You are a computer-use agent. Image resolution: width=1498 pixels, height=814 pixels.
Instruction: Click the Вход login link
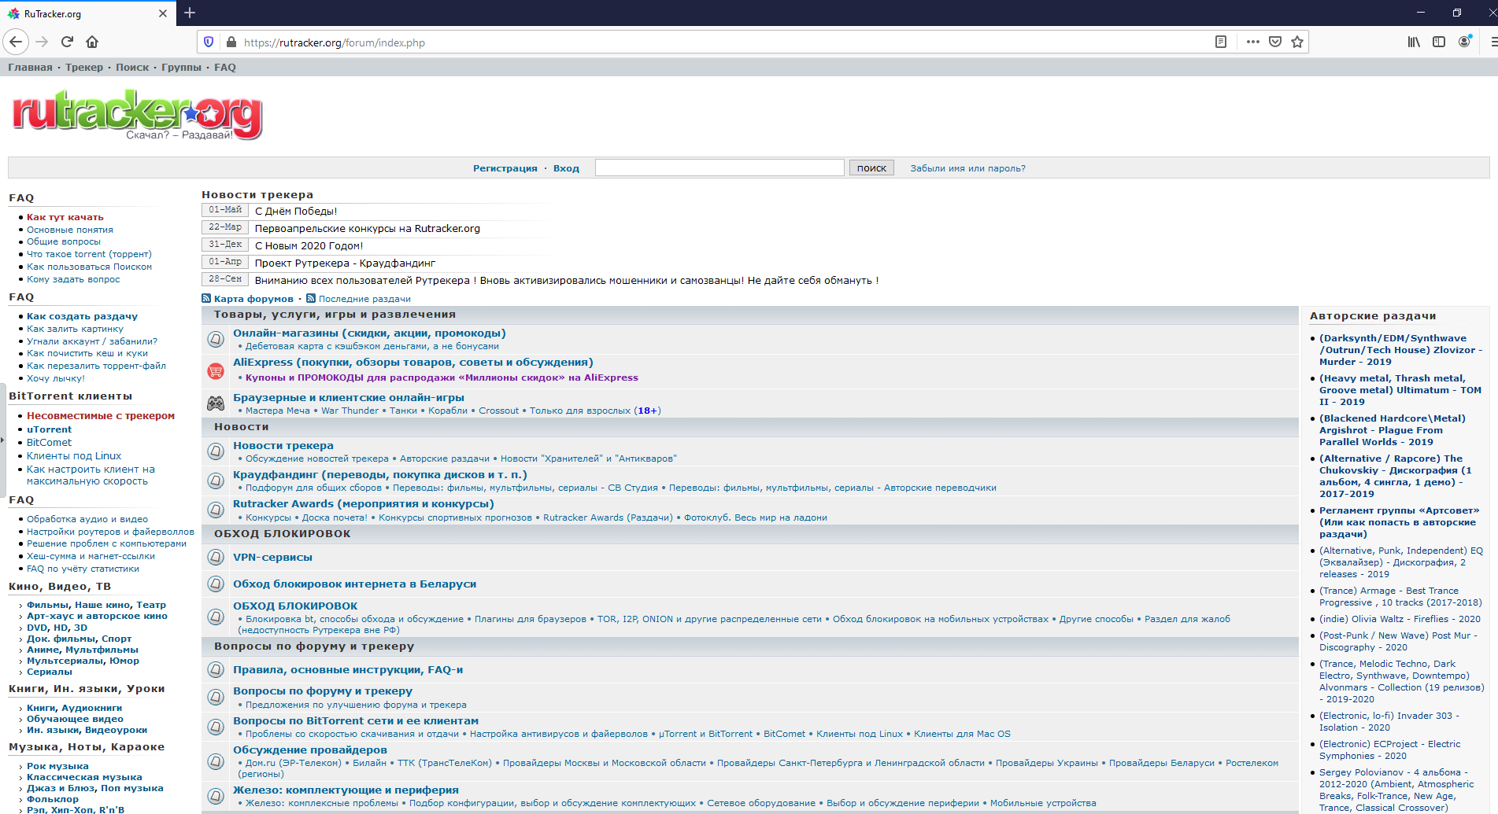(x=566, y=168)
